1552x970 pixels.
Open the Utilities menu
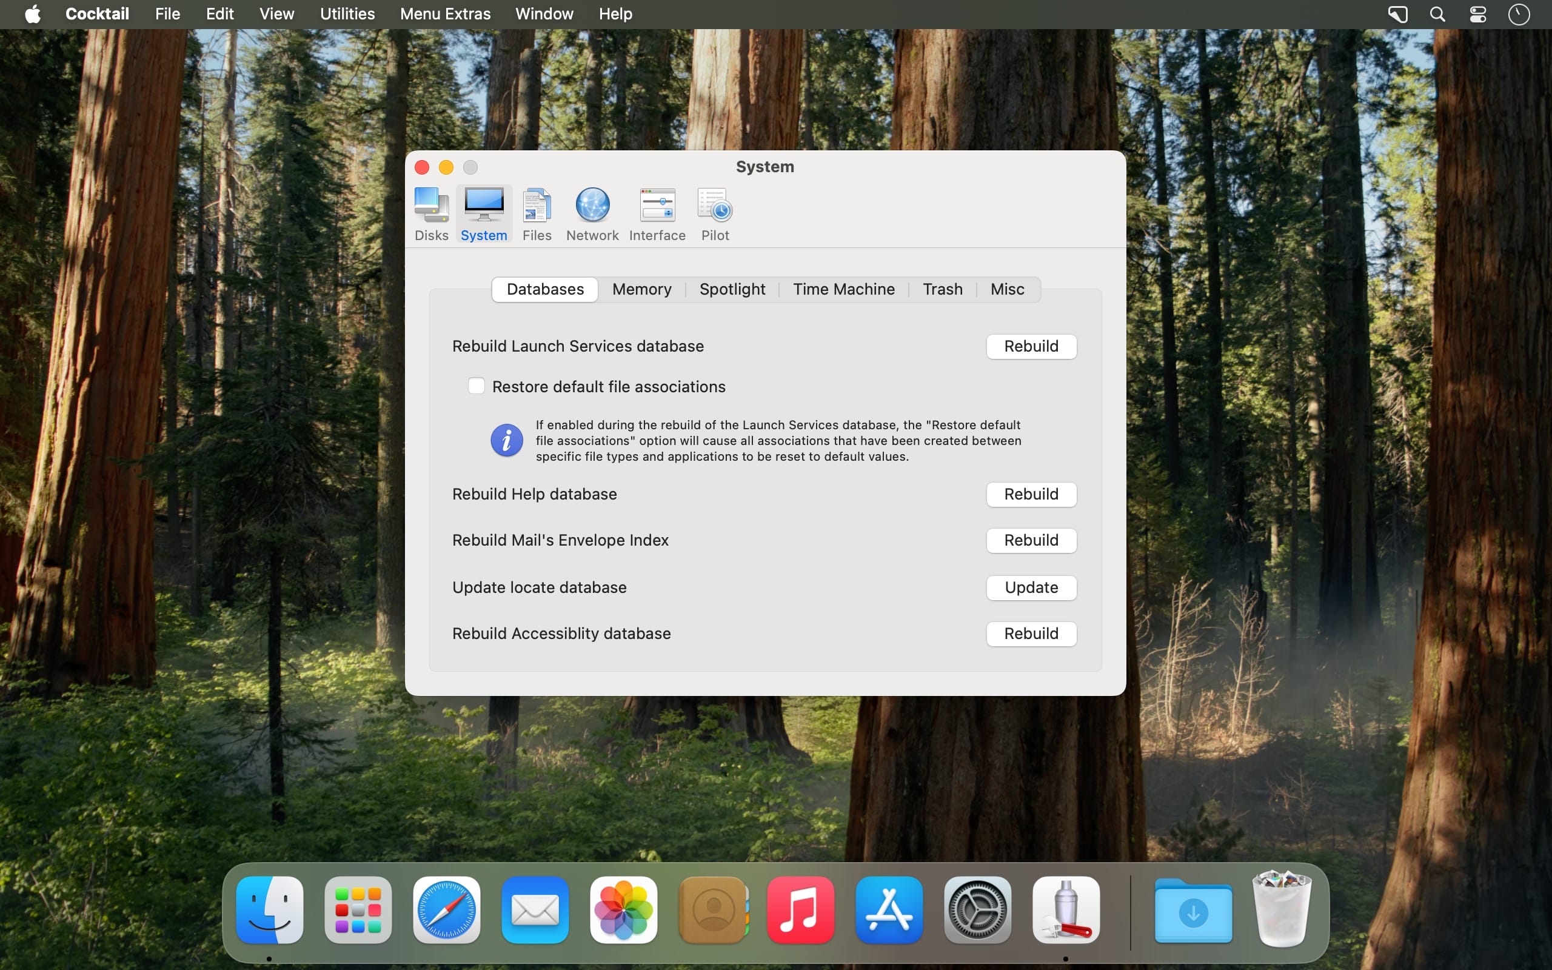coord(347,14)
